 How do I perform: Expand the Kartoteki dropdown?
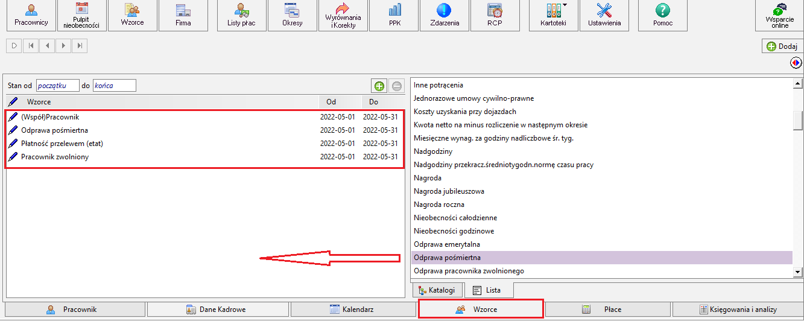(565, 5)
